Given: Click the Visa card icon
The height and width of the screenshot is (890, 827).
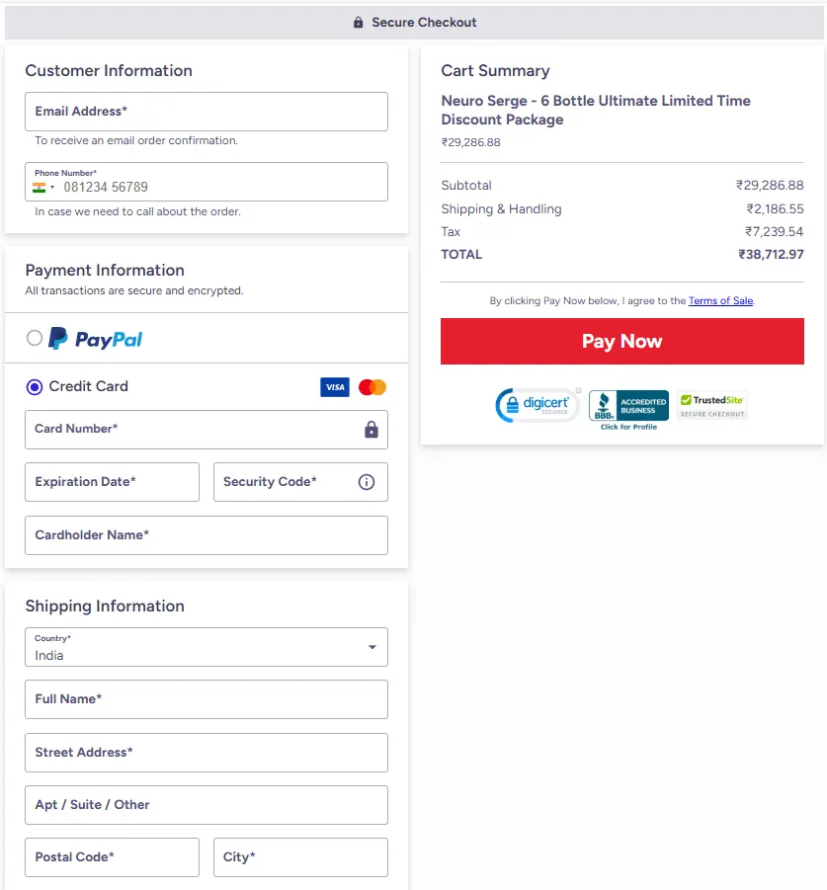Looking at the screenshot, I should 335,387.
